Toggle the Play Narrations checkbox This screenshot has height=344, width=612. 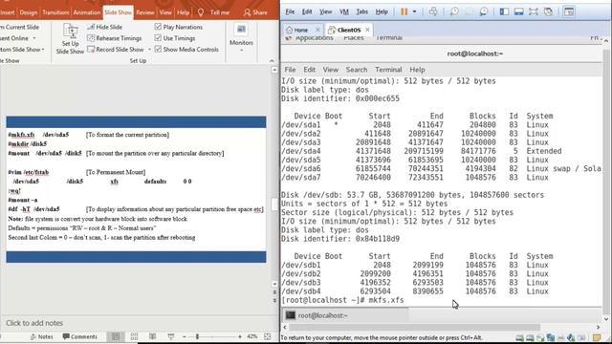[158, 27]
